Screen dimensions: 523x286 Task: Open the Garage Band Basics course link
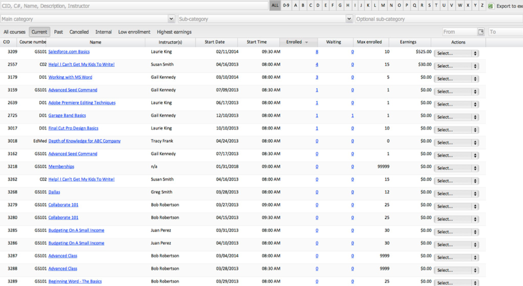[x=67, y=115]
